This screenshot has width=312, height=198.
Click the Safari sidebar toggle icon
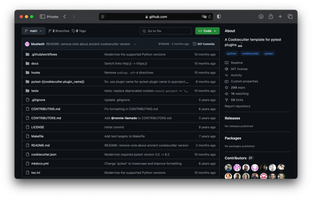point(42,17)
